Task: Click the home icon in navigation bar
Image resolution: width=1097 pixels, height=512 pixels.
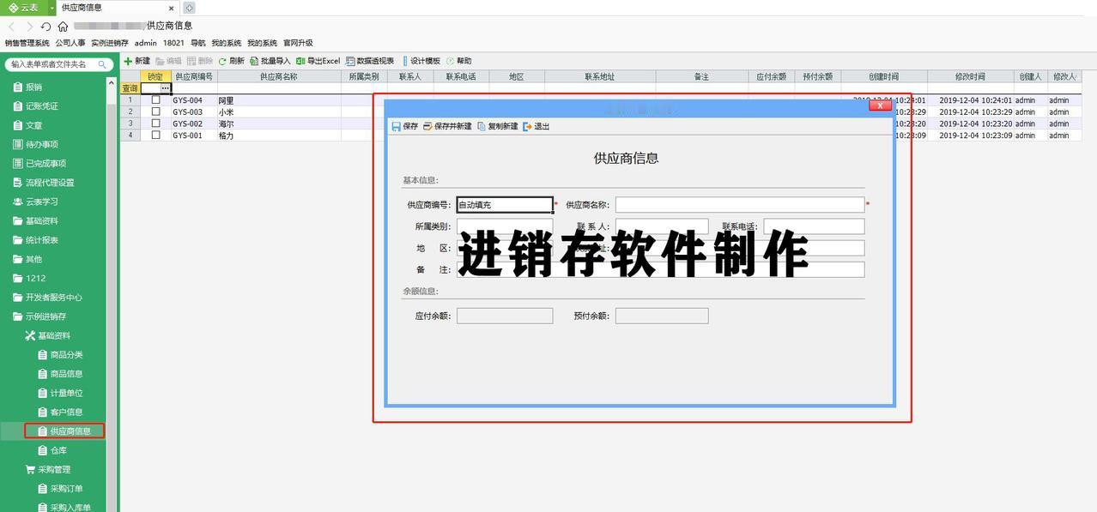Action: (63, 27)
